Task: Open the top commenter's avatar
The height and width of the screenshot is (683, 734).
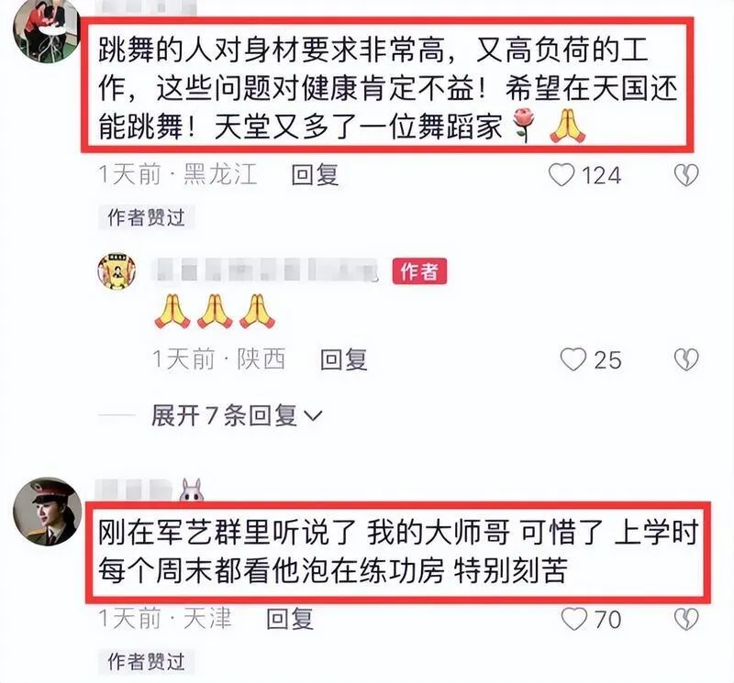Action: [x=46, y=32]
